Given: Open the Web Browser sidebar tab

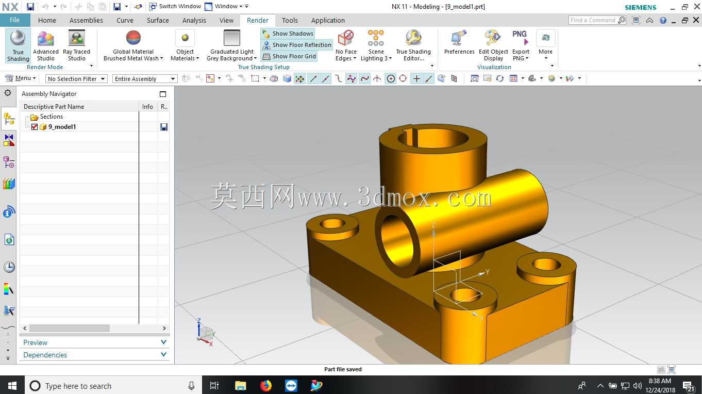Looking at the screenshot, I should 9,240.
